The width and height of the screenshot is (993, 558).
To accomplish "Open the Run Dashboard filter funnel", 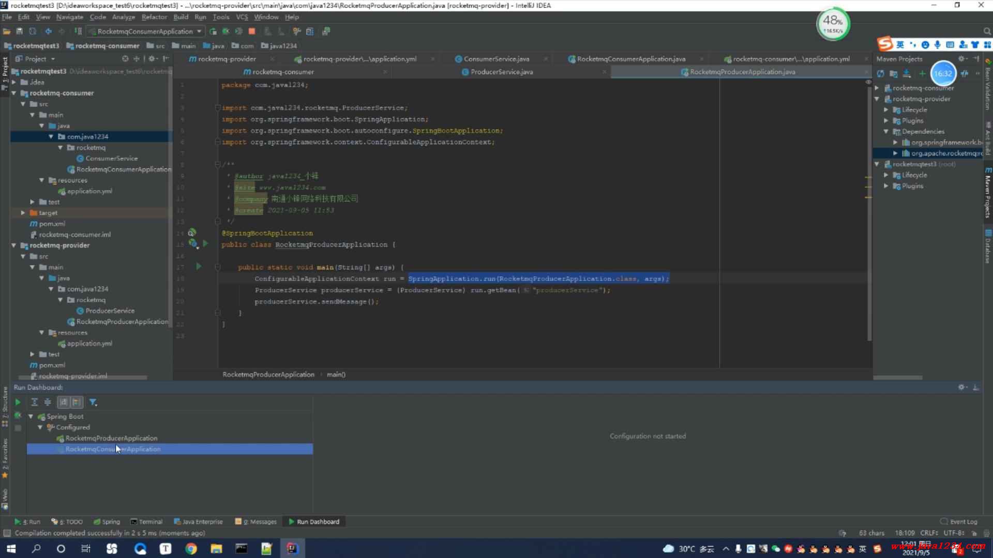I will click(x=93, y=402).
